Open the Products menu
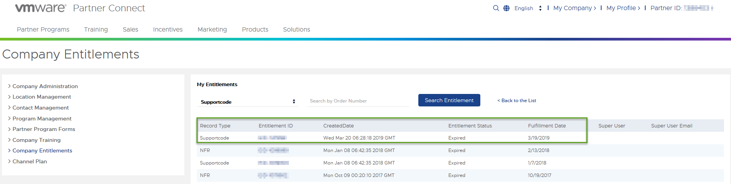The image size is (731, 184). (x=255, y=29)
